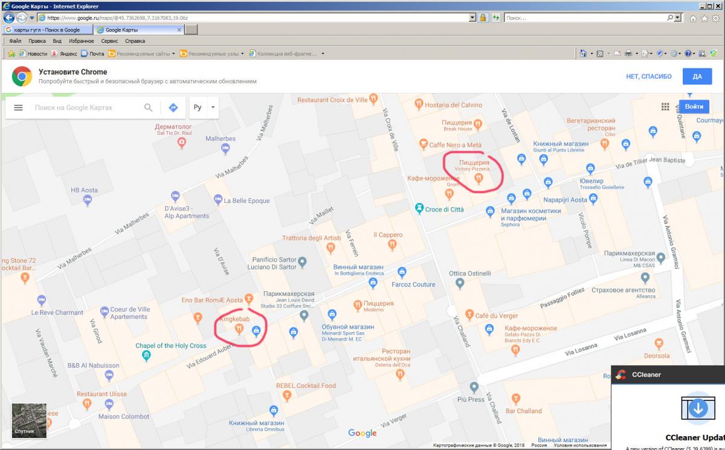
Task: Open the Избранное menu
Action: coord(81,41)
